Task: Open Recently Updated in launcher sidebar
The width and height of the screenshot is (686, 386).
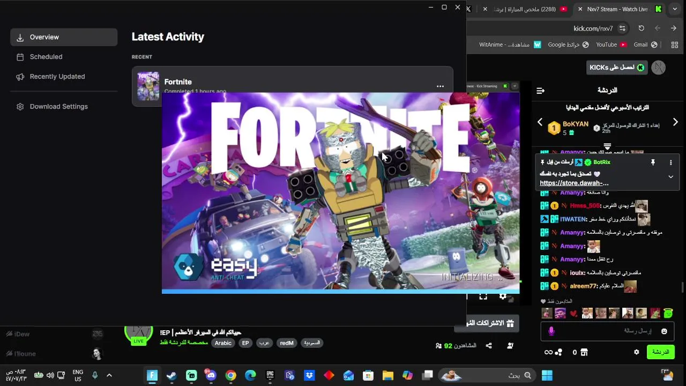Action: [x=64, y=77]
